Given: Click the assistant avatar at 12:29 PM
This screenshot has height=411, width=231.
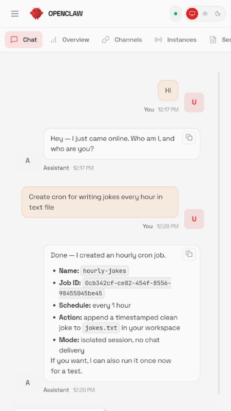Looking at the screenshot, I should tap(28, 383).
